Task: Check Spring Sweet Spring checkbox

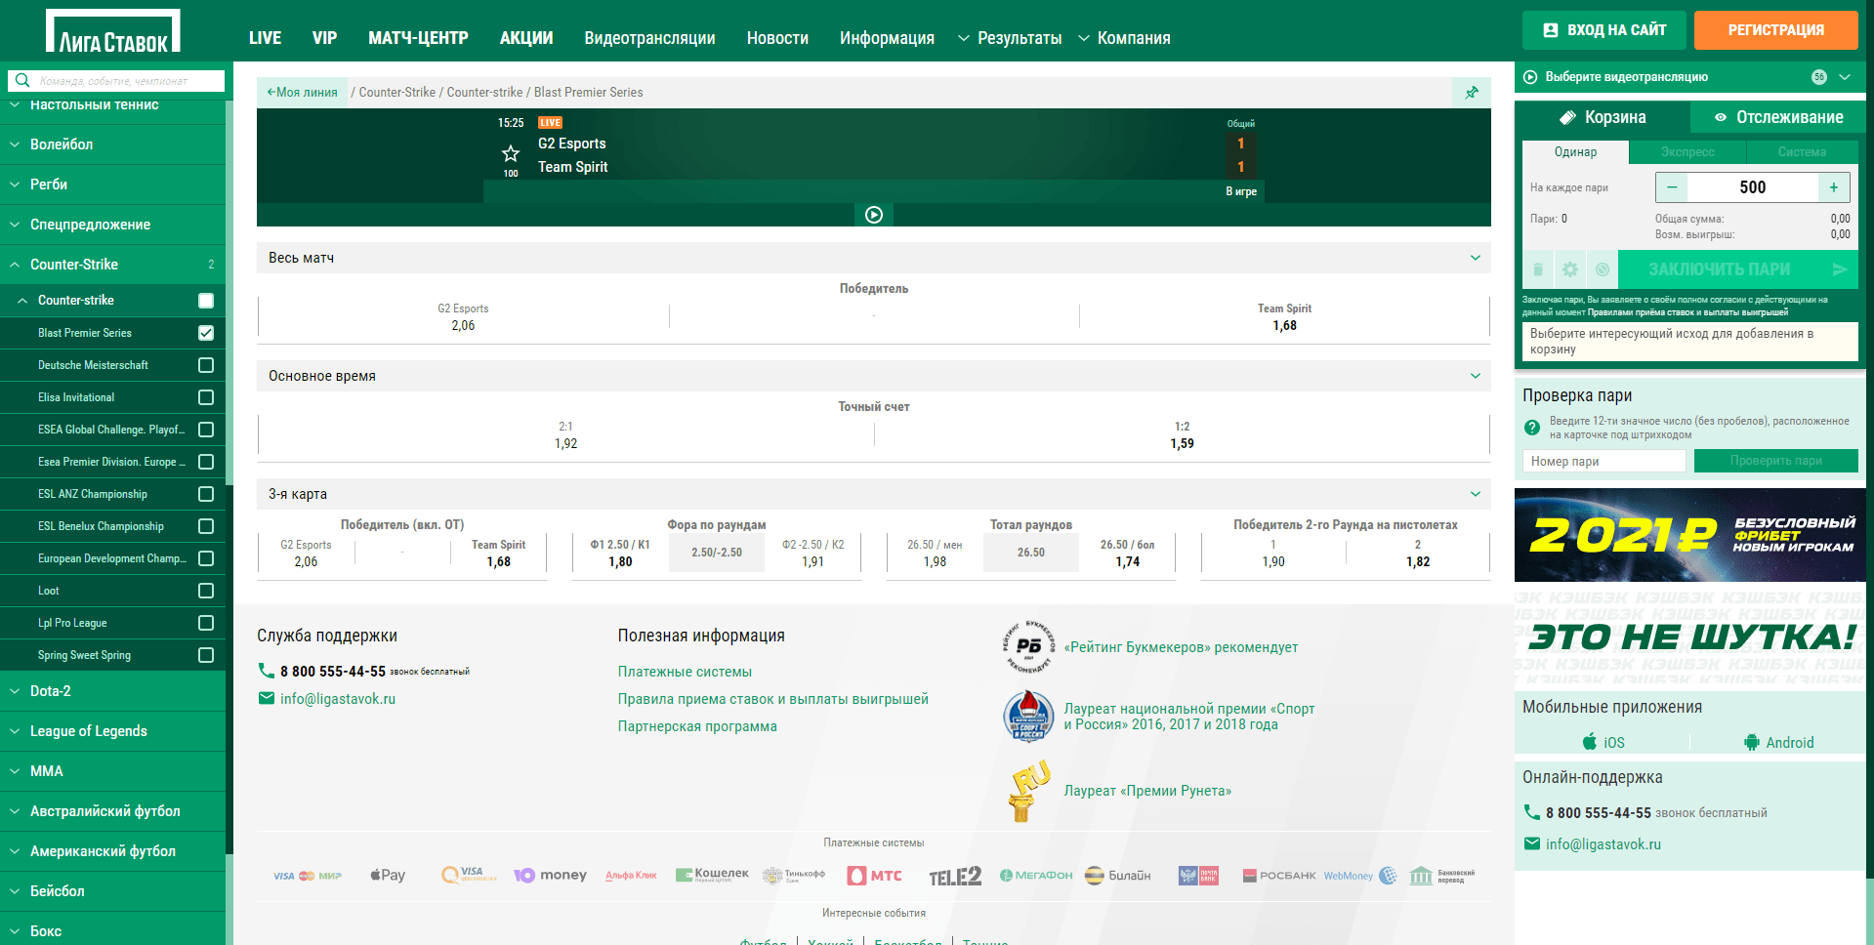Action: [206, 655]
